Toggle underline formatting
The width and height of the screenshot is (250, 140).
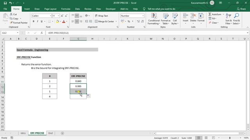[x=41, y=21]
